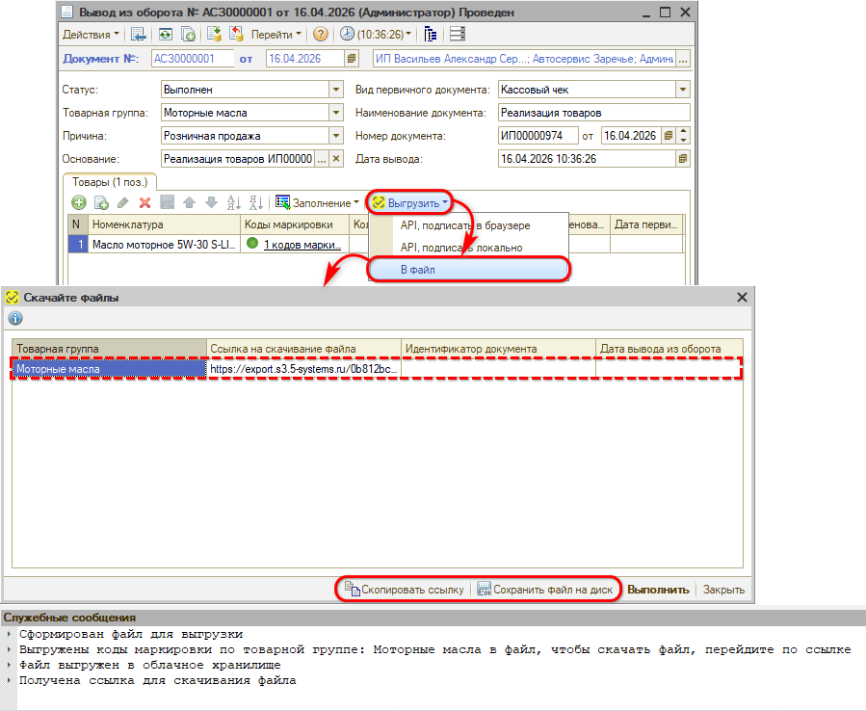The height and width of the screenshot is (711, 866).
Task: Click Скопировать ссылку button
Action: tap(404, 590)
